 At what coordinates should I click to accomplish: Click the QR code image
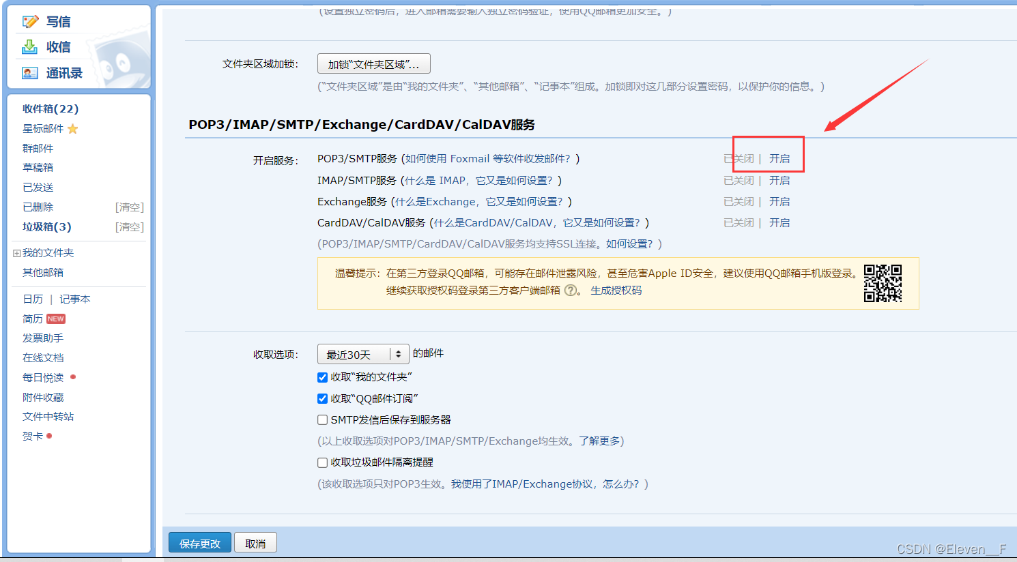tap(883, 283)
